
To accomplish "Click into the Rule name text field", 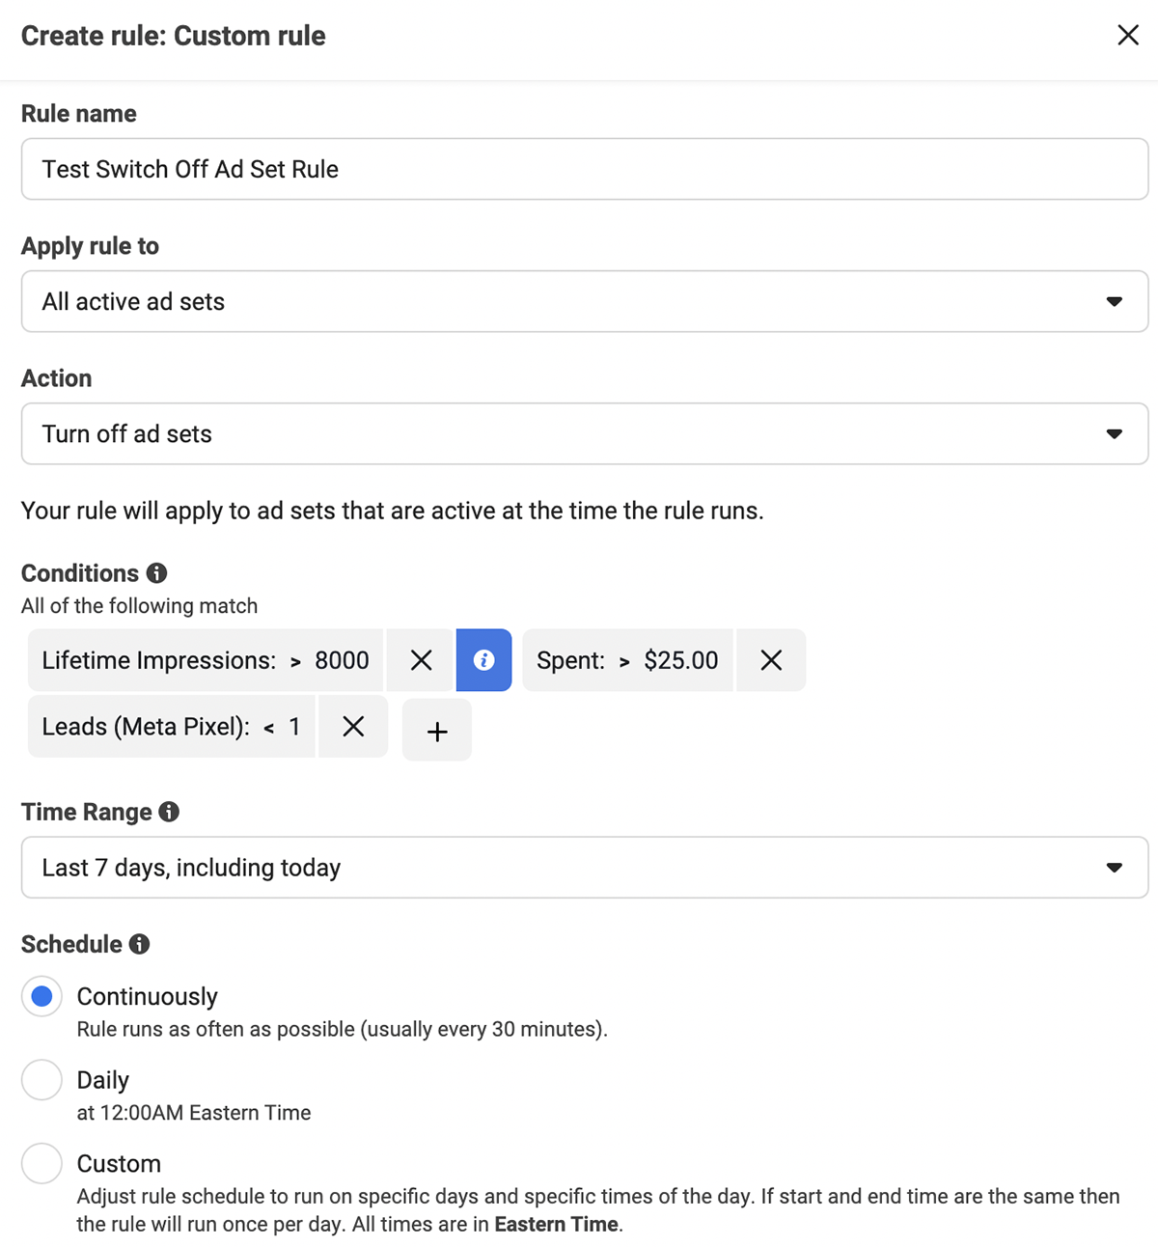I will [x=585, y=169].
